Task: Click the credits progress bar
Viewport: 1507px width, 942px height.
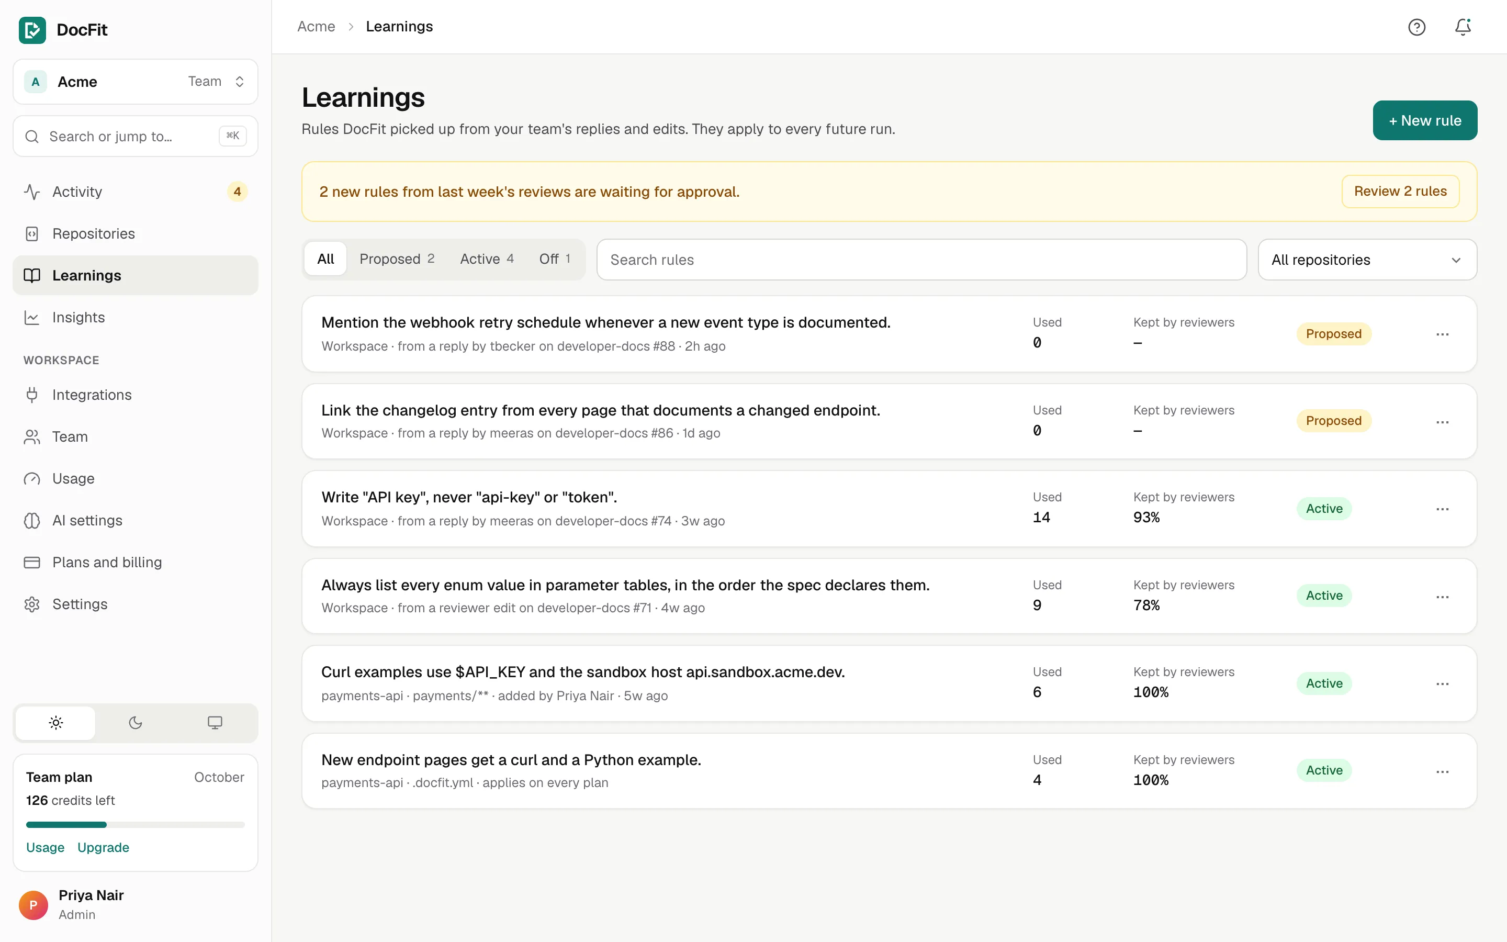Action: pos(135,825)
